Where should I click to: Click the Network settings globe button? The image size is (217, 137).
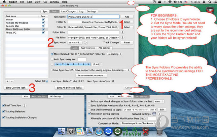pos(154,114)
